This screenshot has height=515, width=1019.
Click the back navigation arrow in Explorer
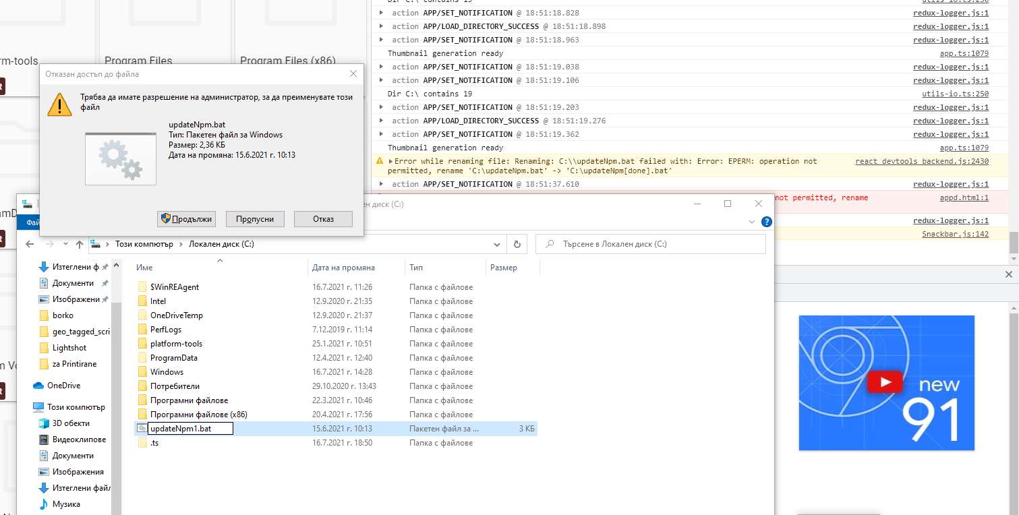click(x=29, y=244)
